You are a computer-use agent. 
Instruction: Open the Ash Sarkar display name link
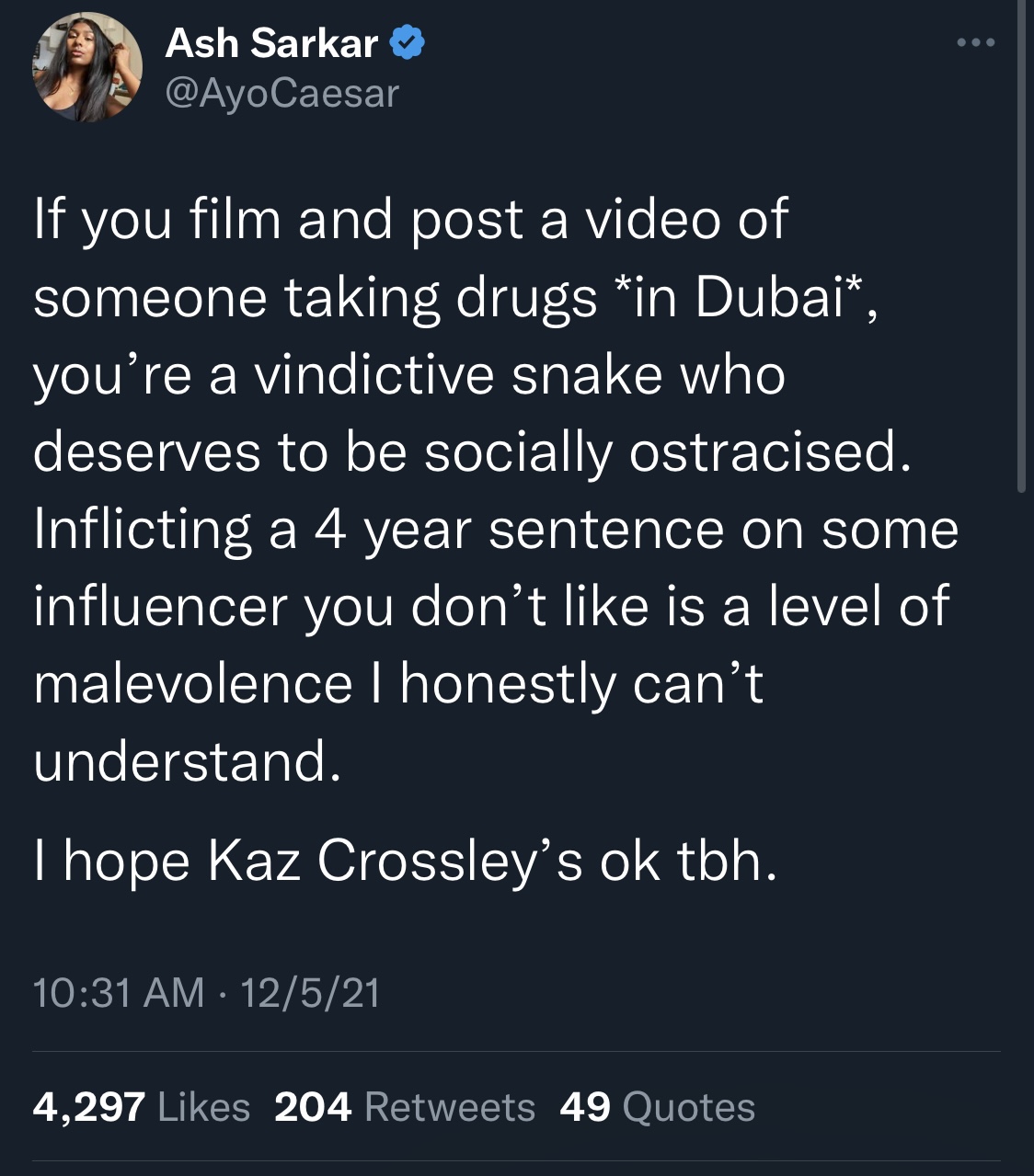point(271,43)
